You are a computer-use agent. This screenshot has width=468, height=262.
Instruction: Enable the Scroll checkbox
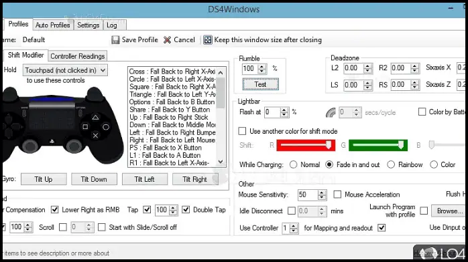click(62, 227)
